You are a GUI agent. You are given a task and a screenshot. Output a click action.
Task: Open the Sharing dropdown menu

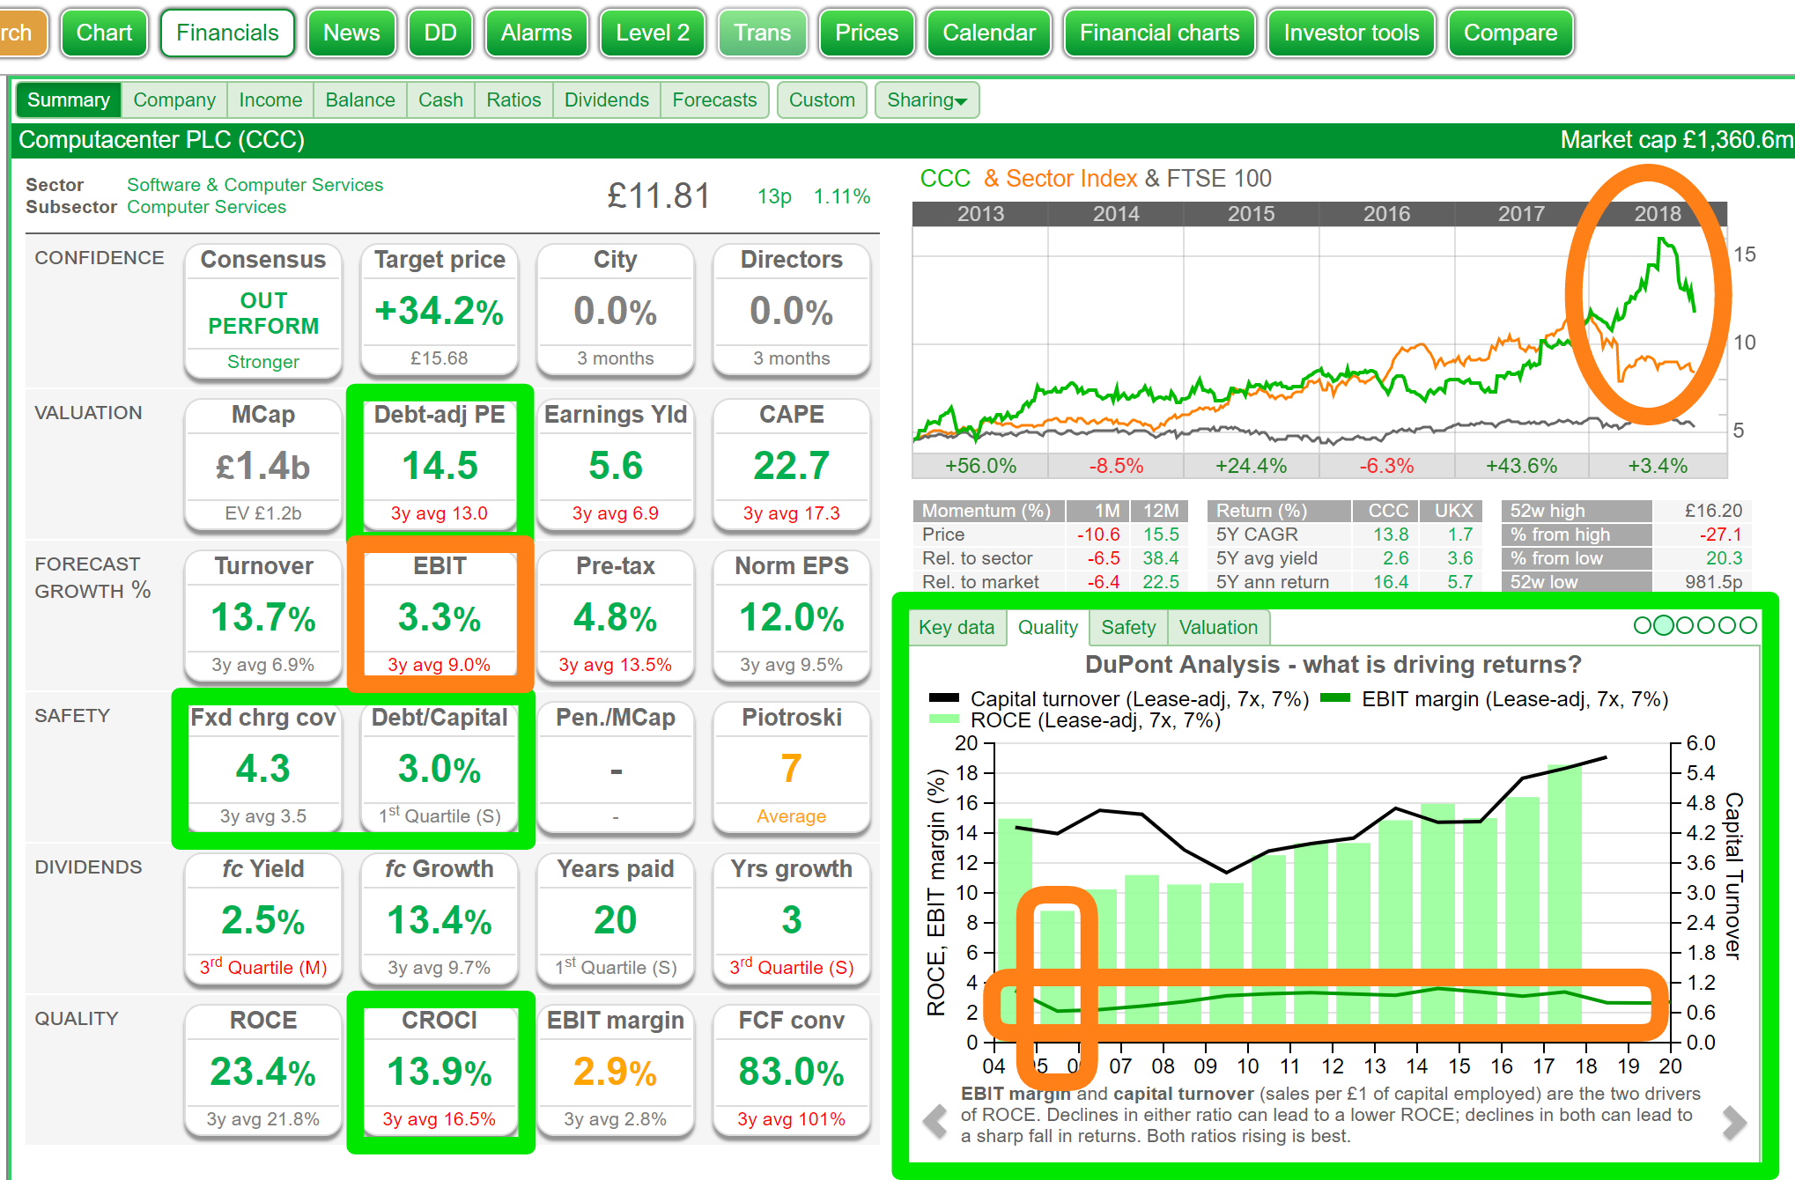tap(927, 100)
